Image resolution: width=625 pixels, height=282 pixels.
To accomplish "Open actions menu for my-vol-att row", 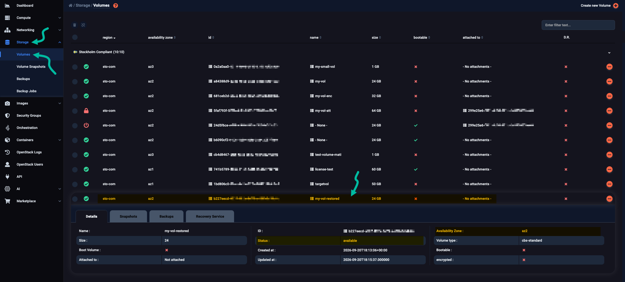I will 609,111.
